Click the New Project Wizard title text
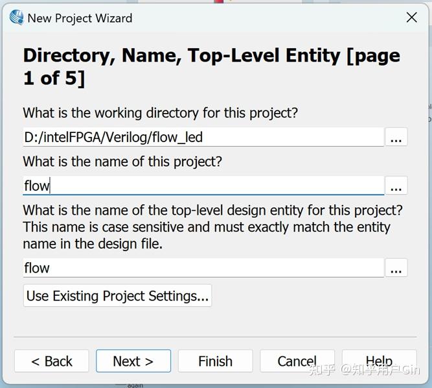 [80, 18]
